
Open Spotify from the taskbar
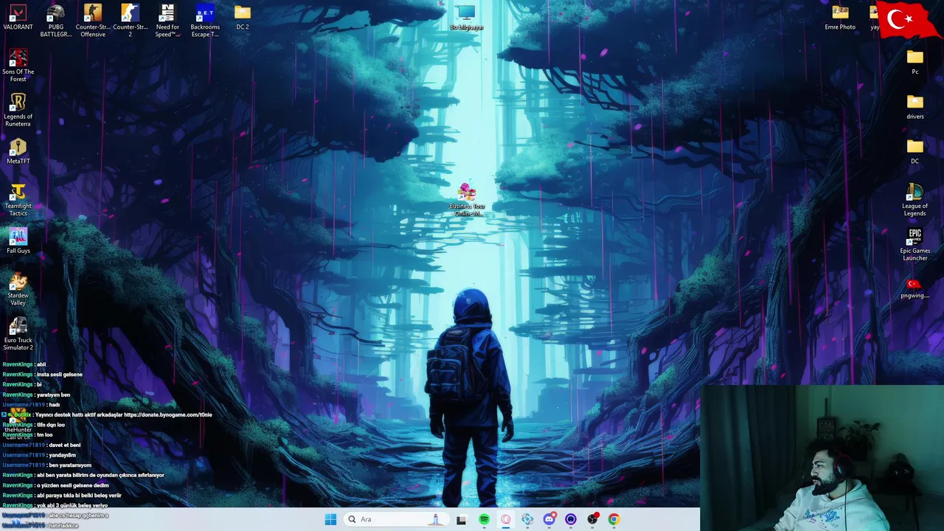click(x=484, y=519)
